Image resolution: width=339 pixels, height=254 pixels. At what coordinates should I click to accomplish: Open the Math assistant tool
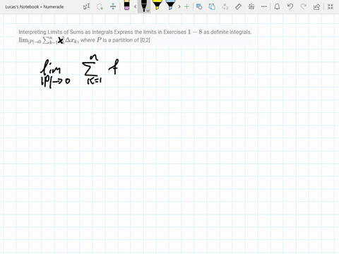pyautogui.click(x=251, y=6)
